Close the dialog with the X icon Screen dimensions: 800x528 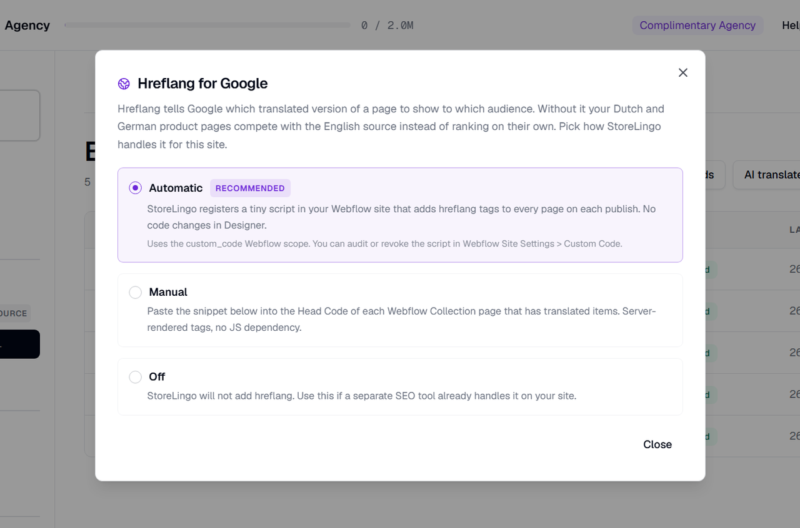(682, 72)
